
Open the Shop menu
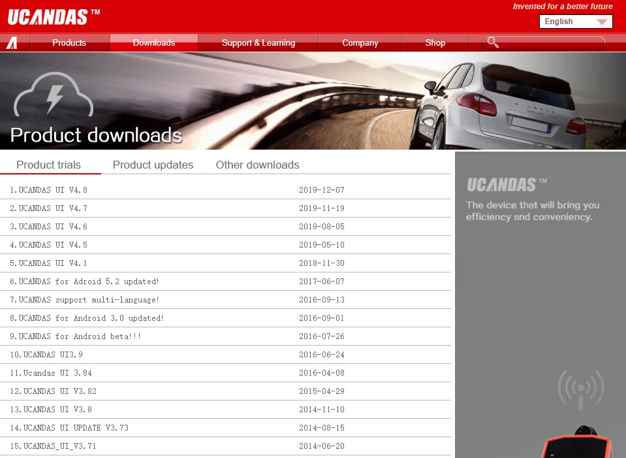(435, 42)
